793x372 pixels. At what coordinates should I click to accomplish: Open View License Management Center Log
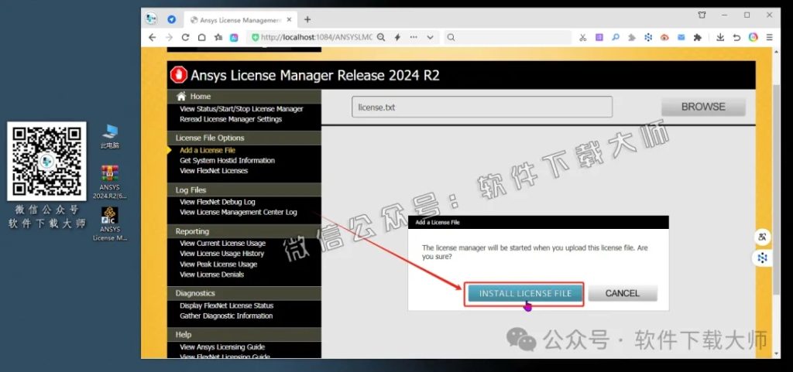239,212
